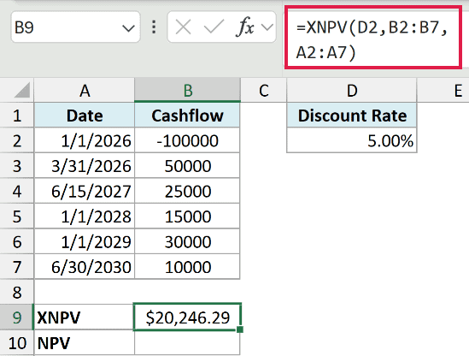
Task: Select the date cell 1/1/2029
Action: pyautogui.click(x=85, y=241)
